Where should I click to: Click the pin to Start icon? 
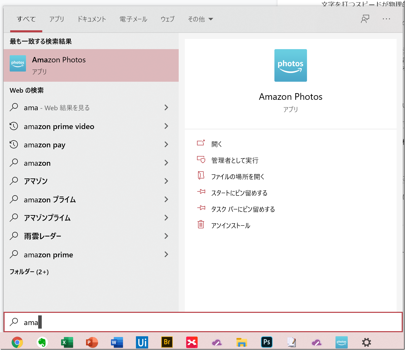coord(201,191)
